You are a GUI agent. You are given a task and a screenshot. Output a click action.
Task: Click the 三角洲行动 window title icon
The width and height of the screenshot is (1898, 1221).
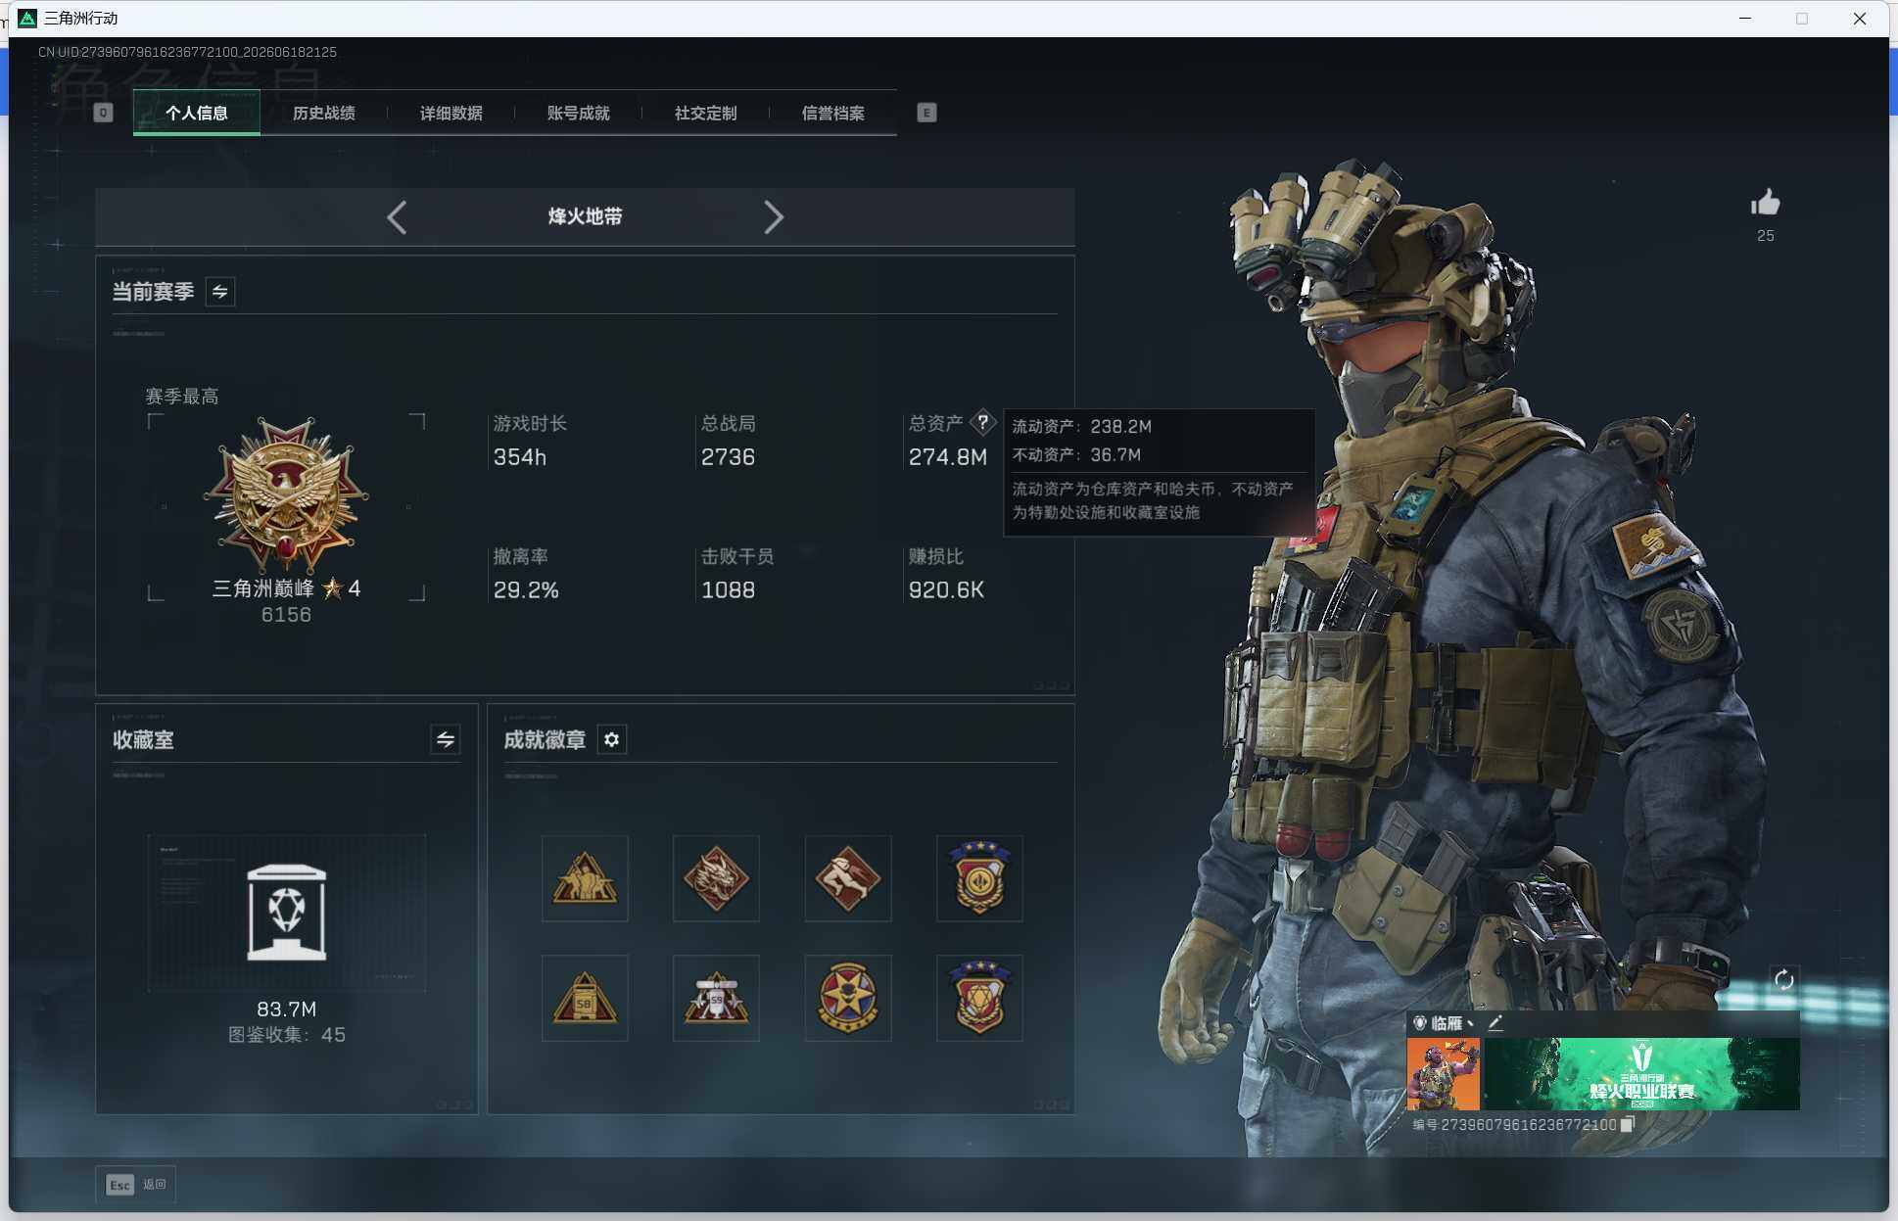coord(27,19)
